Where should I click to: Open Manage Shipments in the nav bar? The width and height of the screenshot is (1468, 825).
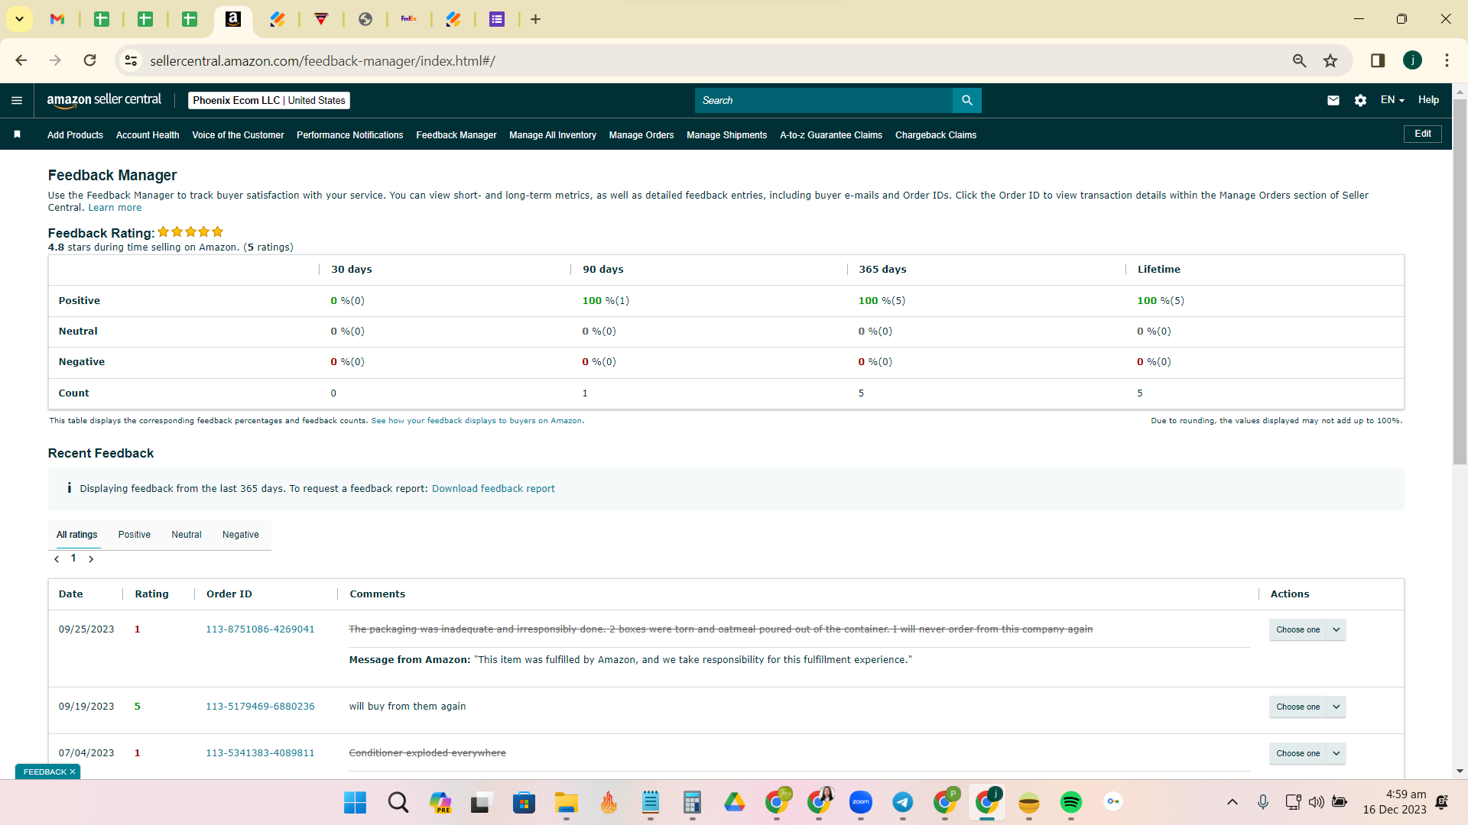727,135
